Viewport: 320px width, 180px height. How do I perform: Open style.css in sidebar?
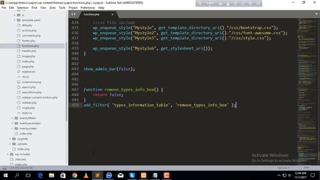pos(27,113)
